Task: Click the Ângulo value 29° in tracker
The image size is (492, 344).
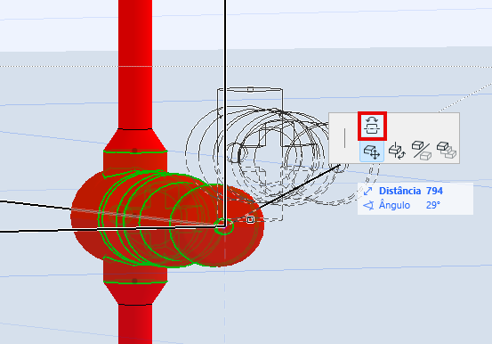Action: [x=433, y=205]
